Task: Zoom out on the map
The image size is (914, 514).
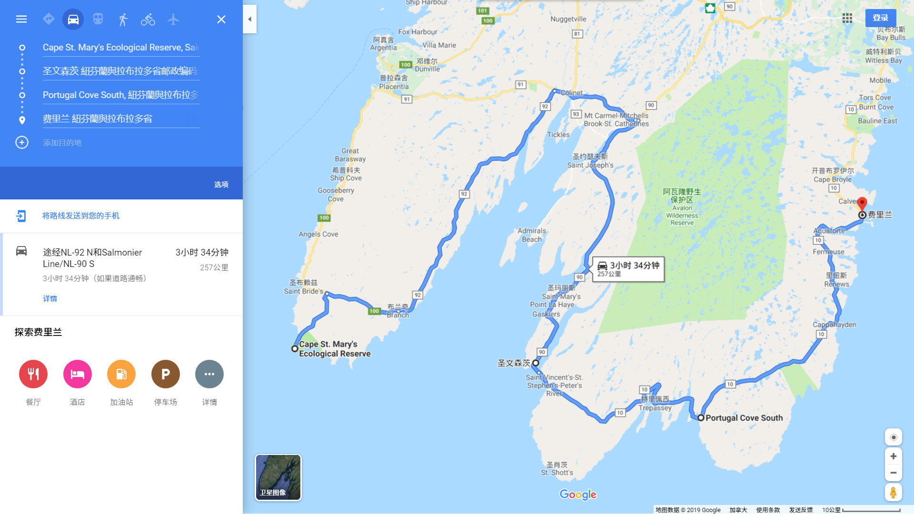Action: 894,473
